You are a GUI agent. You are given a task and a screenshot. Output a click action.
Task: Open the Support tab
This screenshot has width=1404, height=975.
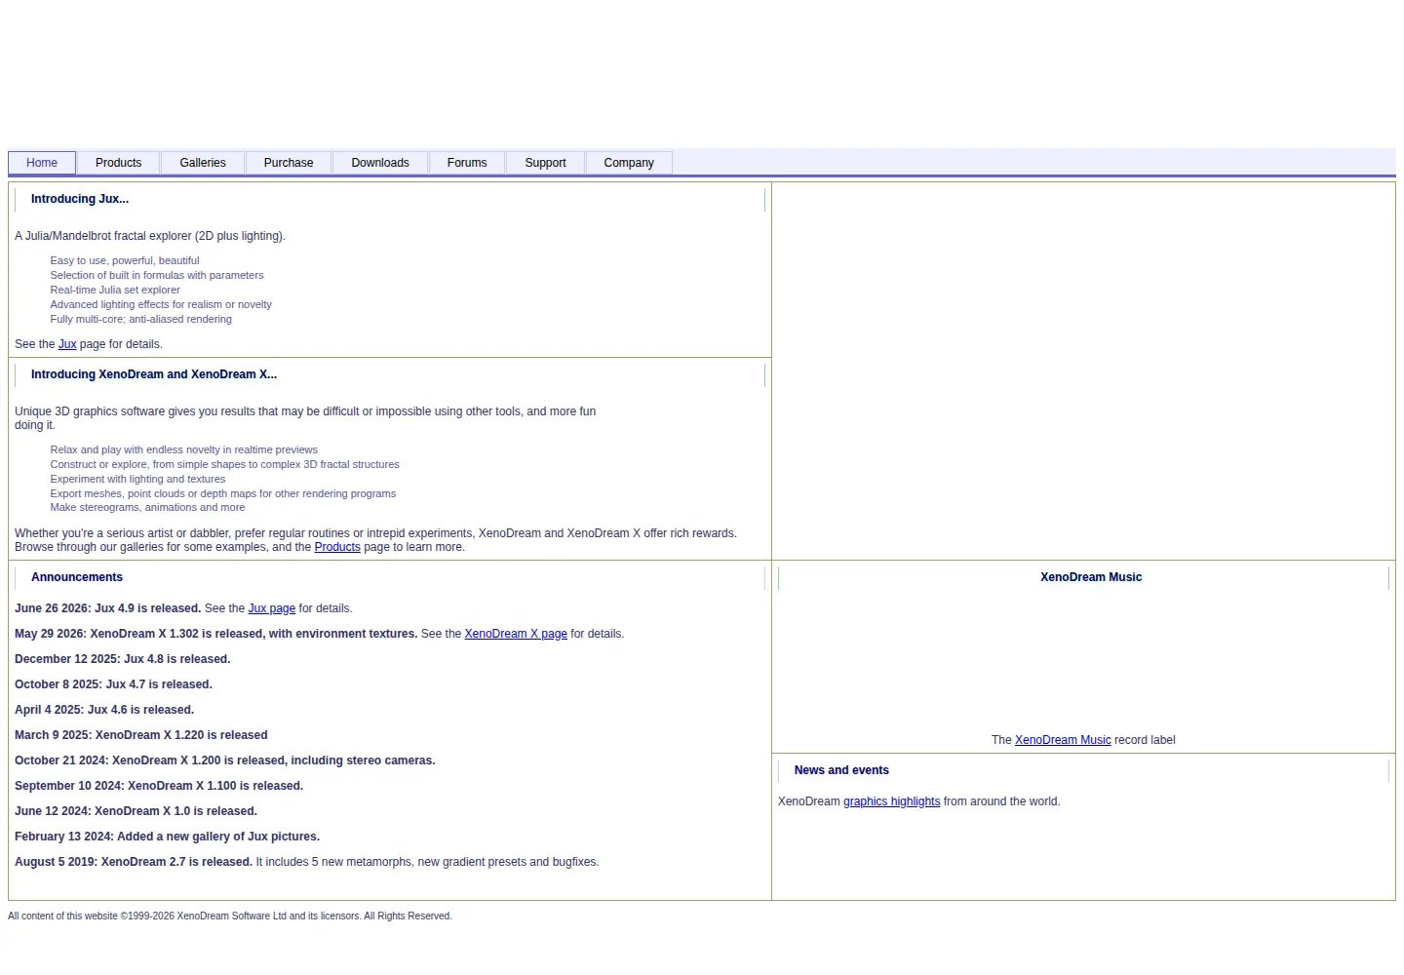coord(545,163)
